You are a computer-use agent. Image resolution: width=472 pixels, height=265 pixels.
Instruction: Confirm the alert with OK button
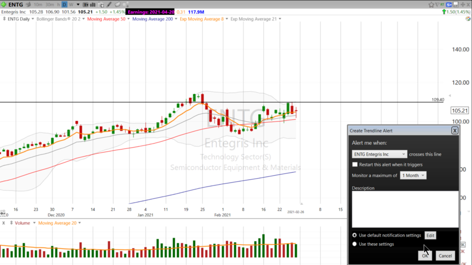pos(425,256)
